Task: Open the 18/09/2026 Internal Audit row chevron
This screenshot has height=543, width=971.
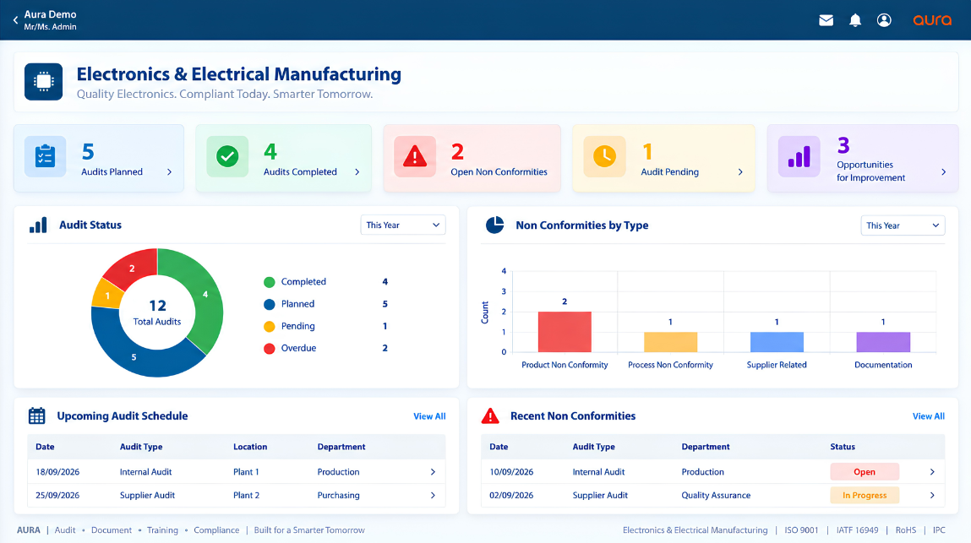Action: [433, 472]
